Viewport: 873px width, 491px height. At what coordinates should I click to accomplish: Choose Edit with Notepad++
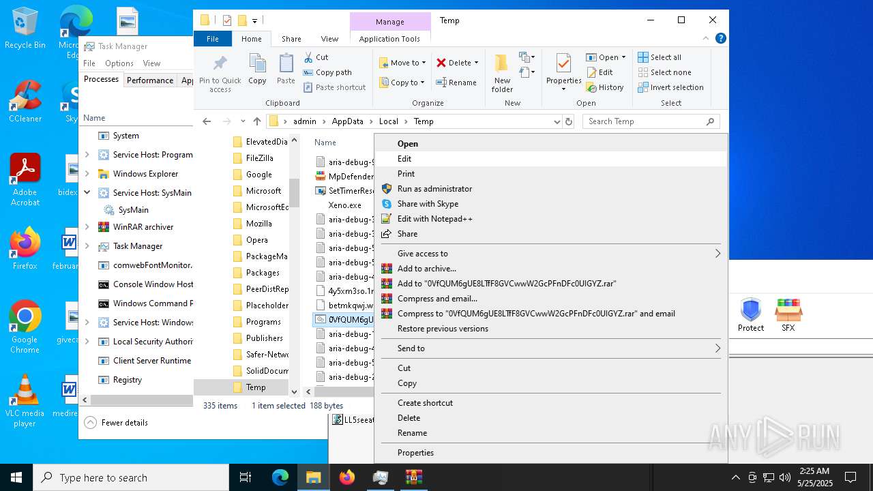point(552,219)
